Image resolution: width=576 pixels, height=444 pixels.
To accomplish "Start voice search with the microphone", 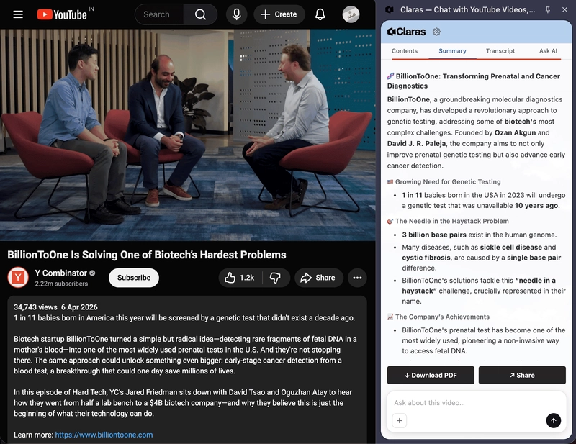I will 237,14.
